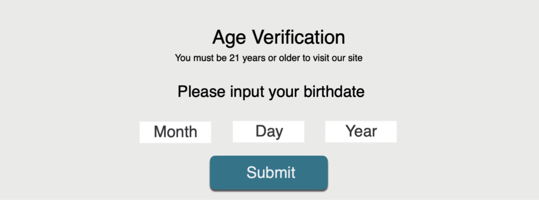Click the teal Submit button

[x=269, y=173]
